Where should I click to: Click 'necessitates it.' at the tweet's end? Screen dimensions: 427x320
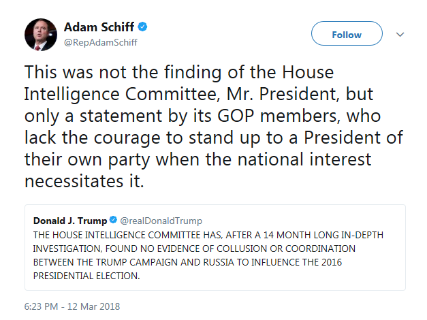pyautogui.click(x=84, y=181)
